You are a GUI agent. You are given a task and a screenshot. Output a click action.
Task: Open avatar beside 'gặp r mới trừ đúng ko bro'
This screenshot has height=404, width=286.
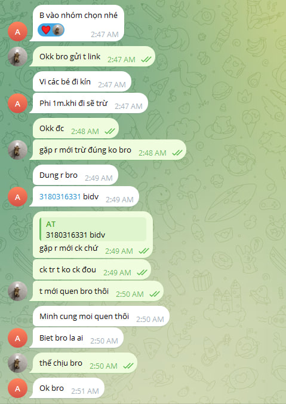coord(17,150)
